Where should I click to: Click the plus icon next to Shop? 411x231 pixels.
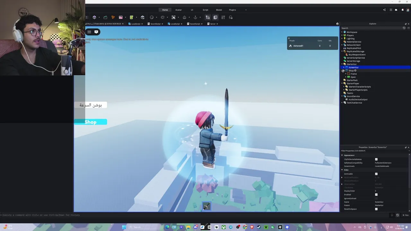coord(355,71)
